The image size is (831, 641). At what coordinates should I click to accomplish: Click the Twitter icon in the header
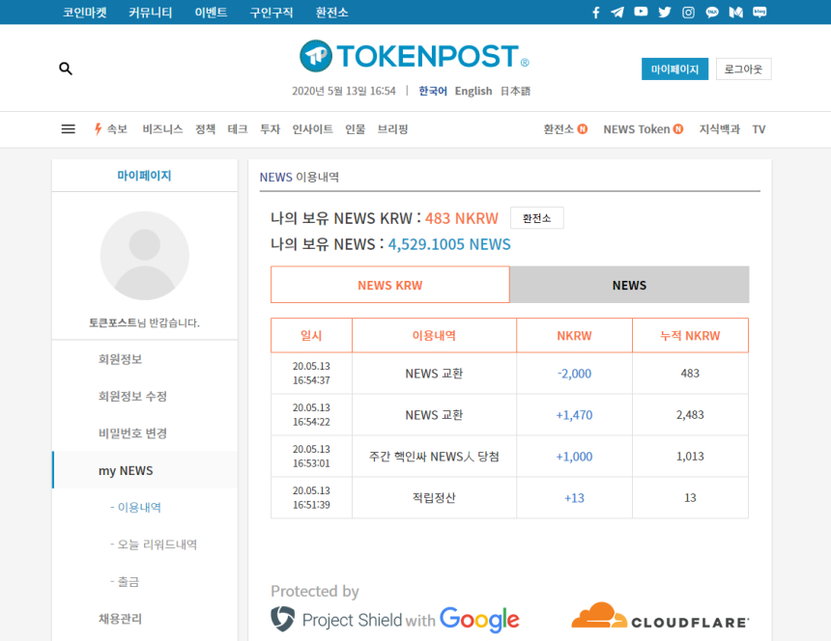663,12
